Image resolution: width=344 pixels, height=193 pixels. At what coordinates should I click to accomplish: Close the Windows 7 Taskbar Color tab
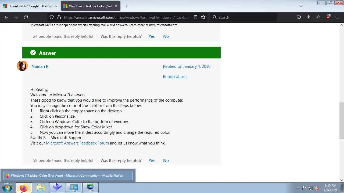[116, 6]
